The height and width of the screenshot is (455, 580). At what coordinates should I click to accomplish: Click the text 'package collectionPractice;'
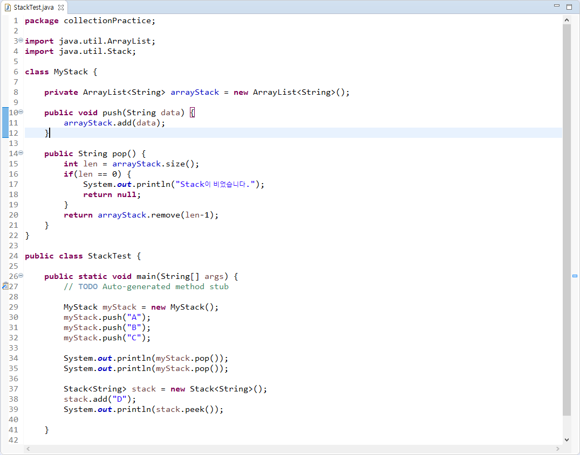click(90, 20)
